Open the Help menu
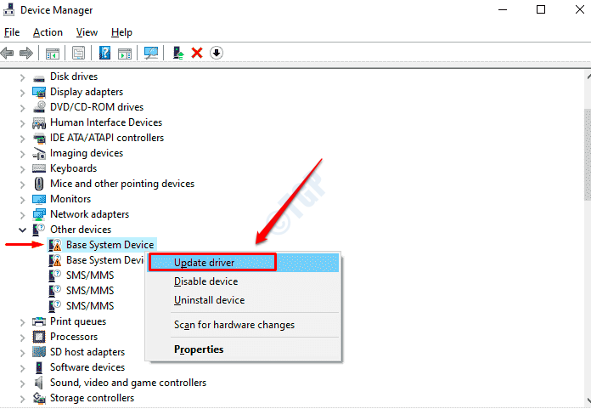This screenshot has width=591, height=409. (121, 32)
